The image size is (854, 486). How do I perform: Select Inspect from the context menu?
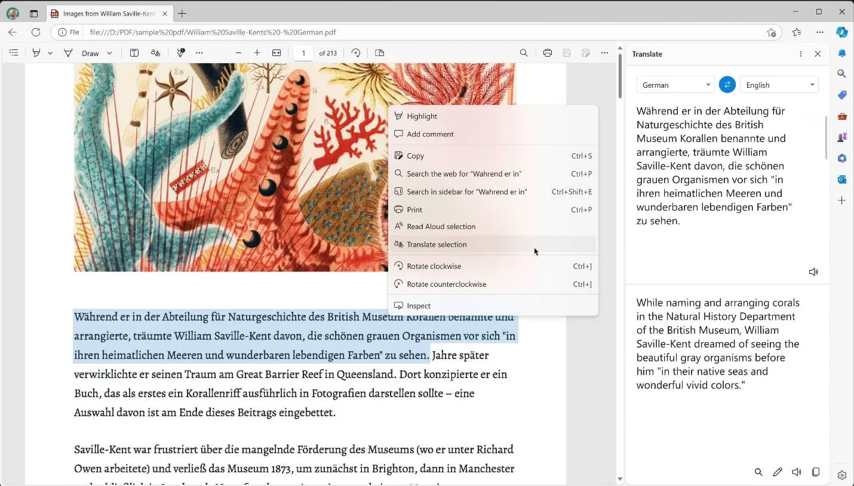417,305
